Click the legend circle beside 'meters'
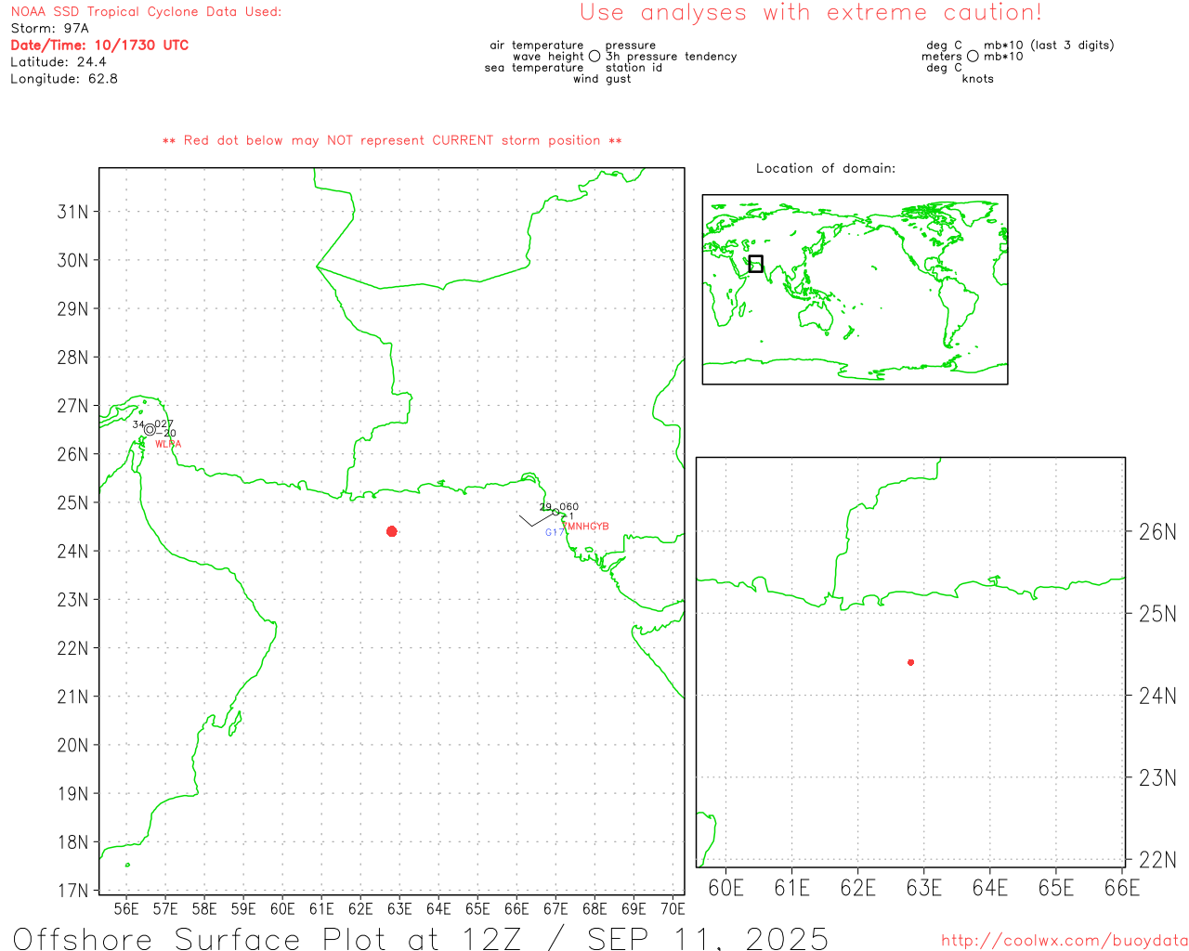The height and width of the screenshot is (951, 1189). click(x=973, y=56)
